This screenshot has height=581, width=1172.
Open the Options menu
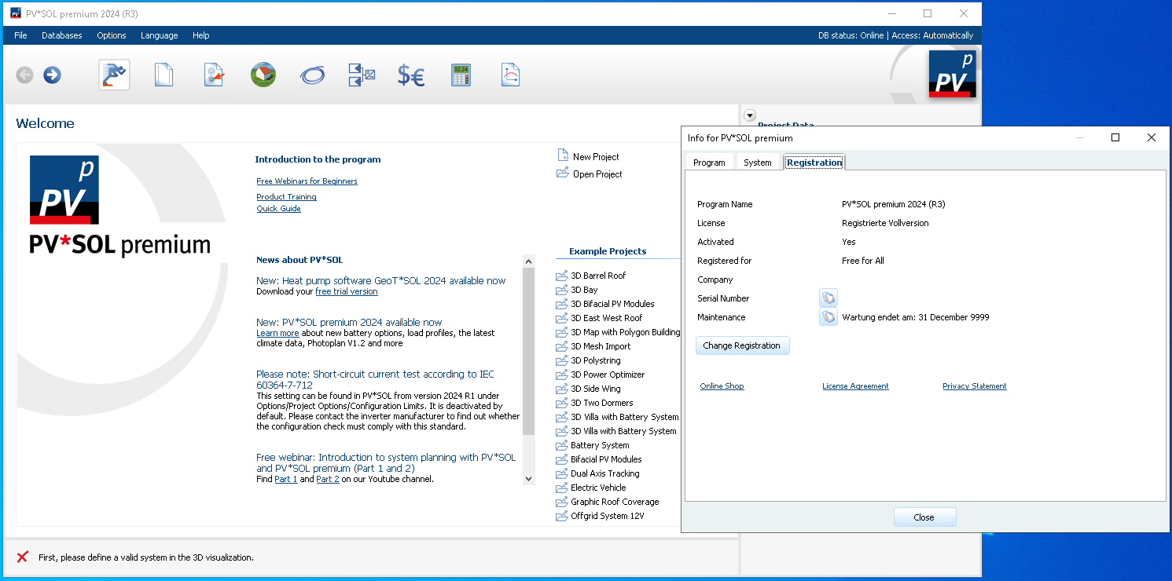click(112, 35)
